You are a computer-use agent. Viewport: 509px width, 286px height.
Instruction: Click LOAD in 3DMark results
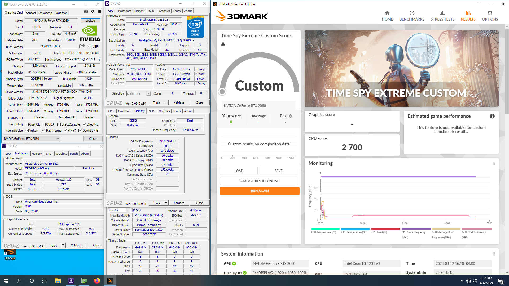coord(239,171)
